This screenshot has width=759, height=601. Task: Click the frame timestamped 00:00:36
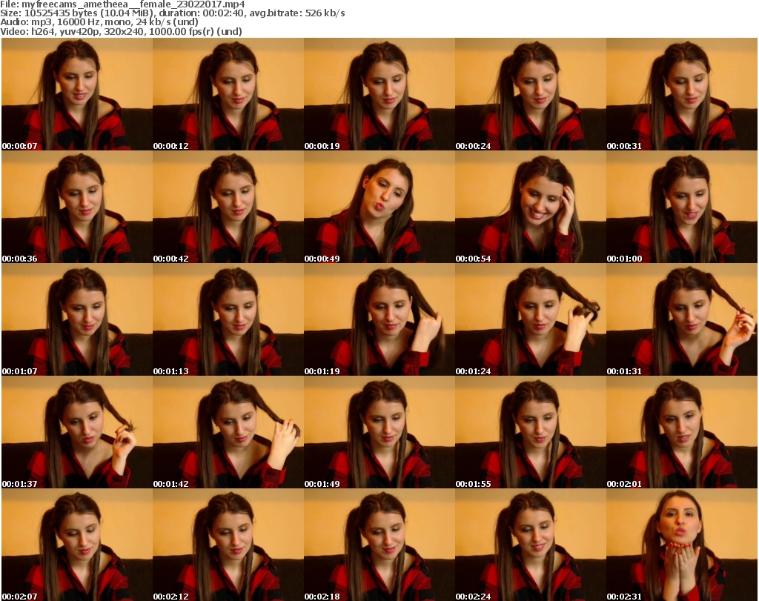(x=77, y=207)
